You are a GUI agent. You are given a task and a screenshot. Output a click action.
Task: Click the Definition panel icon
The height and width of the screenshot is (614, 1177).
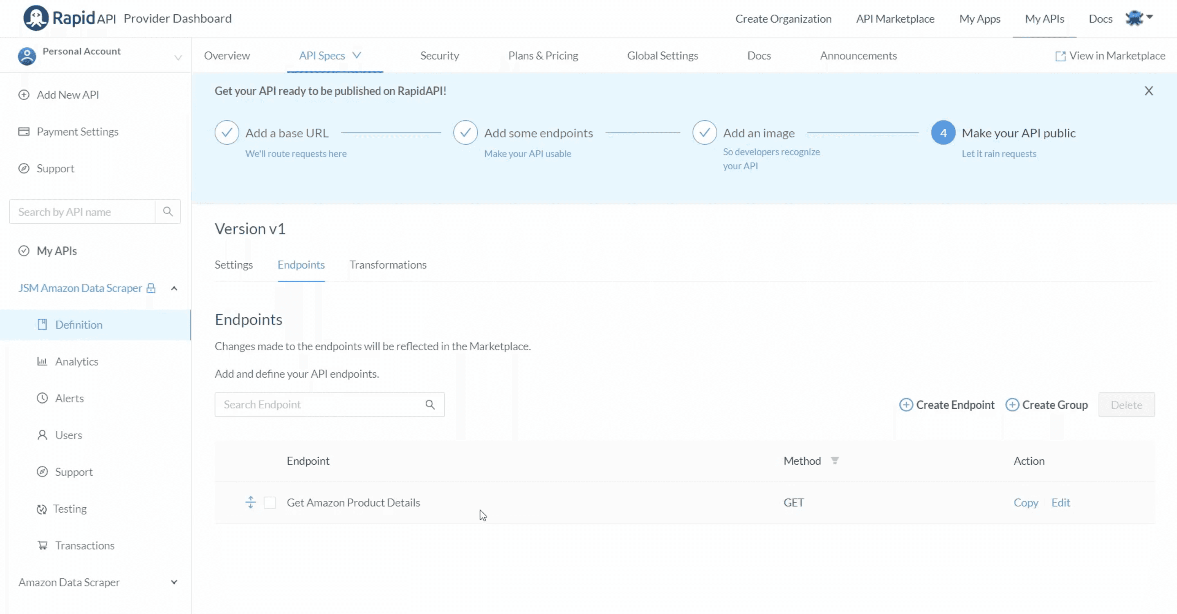point(42,325)
